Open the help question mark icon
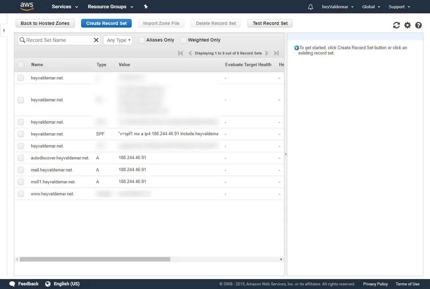The image size is (430, 289). [x=419, y=25]
